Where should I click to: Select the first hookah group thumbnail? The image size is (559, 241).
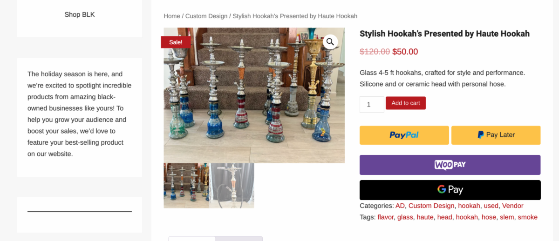click(186, 185)
